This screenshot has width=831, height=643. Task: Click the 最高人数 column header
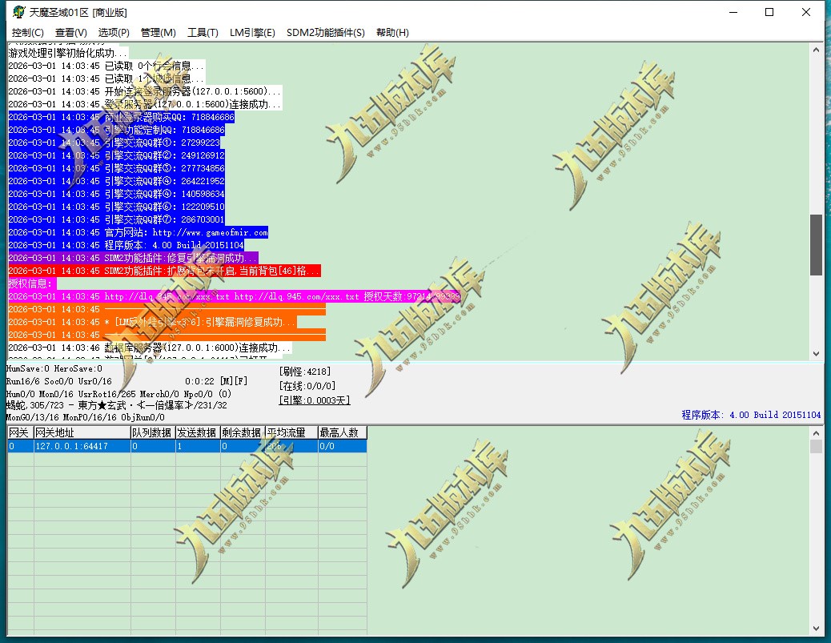(342, 432)
